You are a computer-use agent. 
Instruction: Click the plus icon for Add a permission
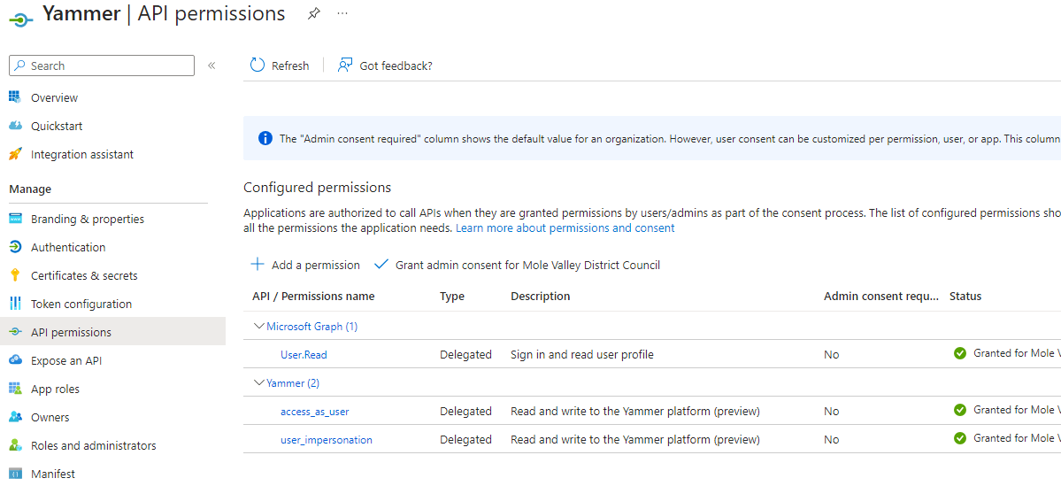tap(258, 265)
